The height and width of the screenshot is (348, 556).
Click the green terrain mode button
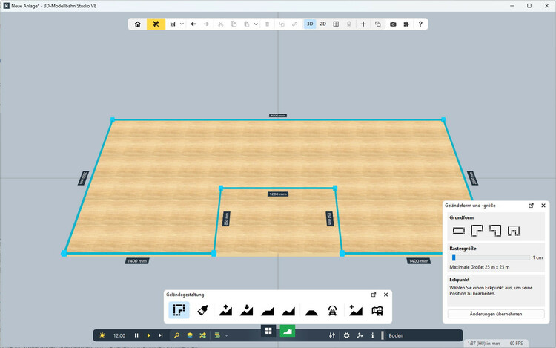288,332
